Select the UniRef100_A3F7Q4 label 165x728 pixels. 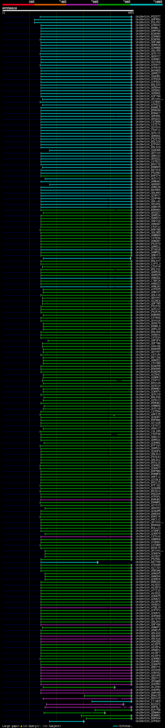148,96
